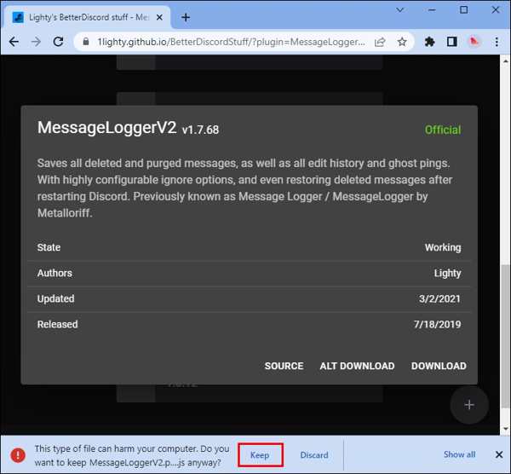Open the plugin SOURCE link
Image resolution: width=511 pixels, height=474 pixels.
tap(284, 366)
